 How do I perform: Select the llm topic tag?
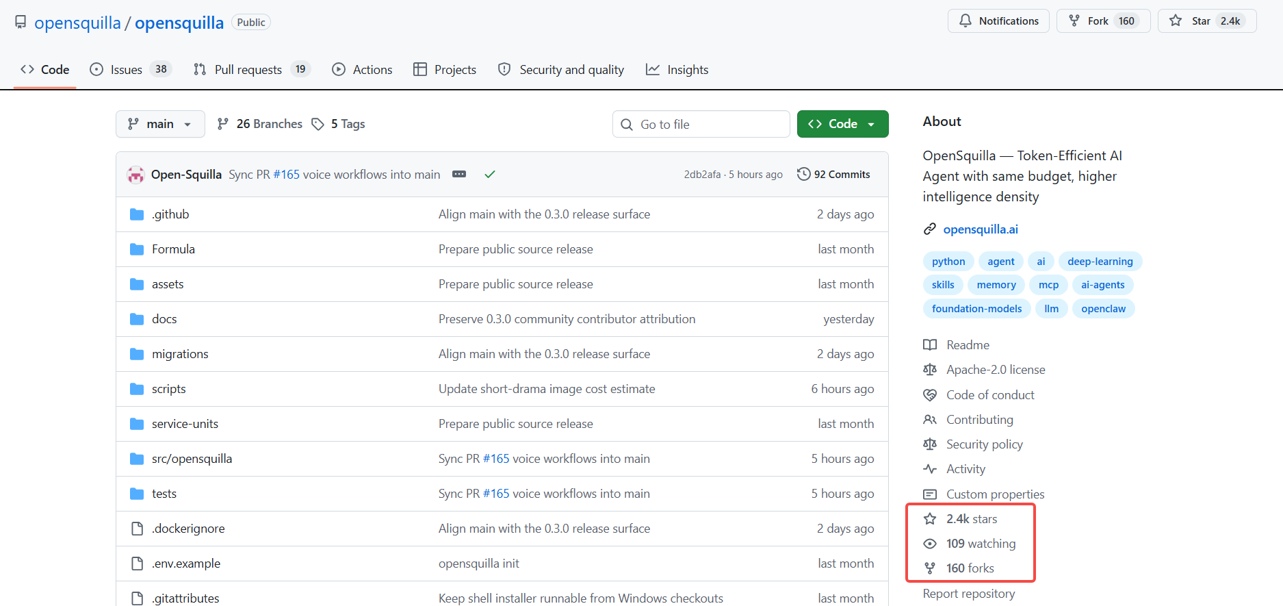[x=1052, y=309]
